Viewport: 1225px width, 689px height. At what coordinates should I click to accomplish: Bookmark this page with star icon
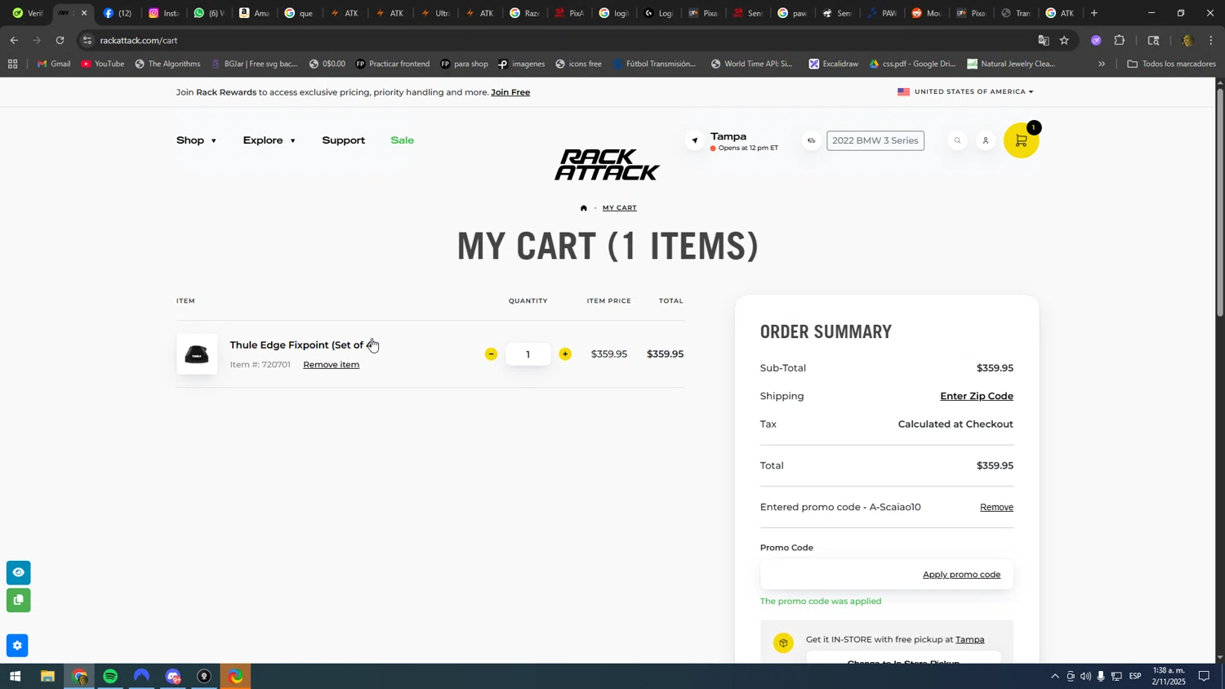point(1064,40)
